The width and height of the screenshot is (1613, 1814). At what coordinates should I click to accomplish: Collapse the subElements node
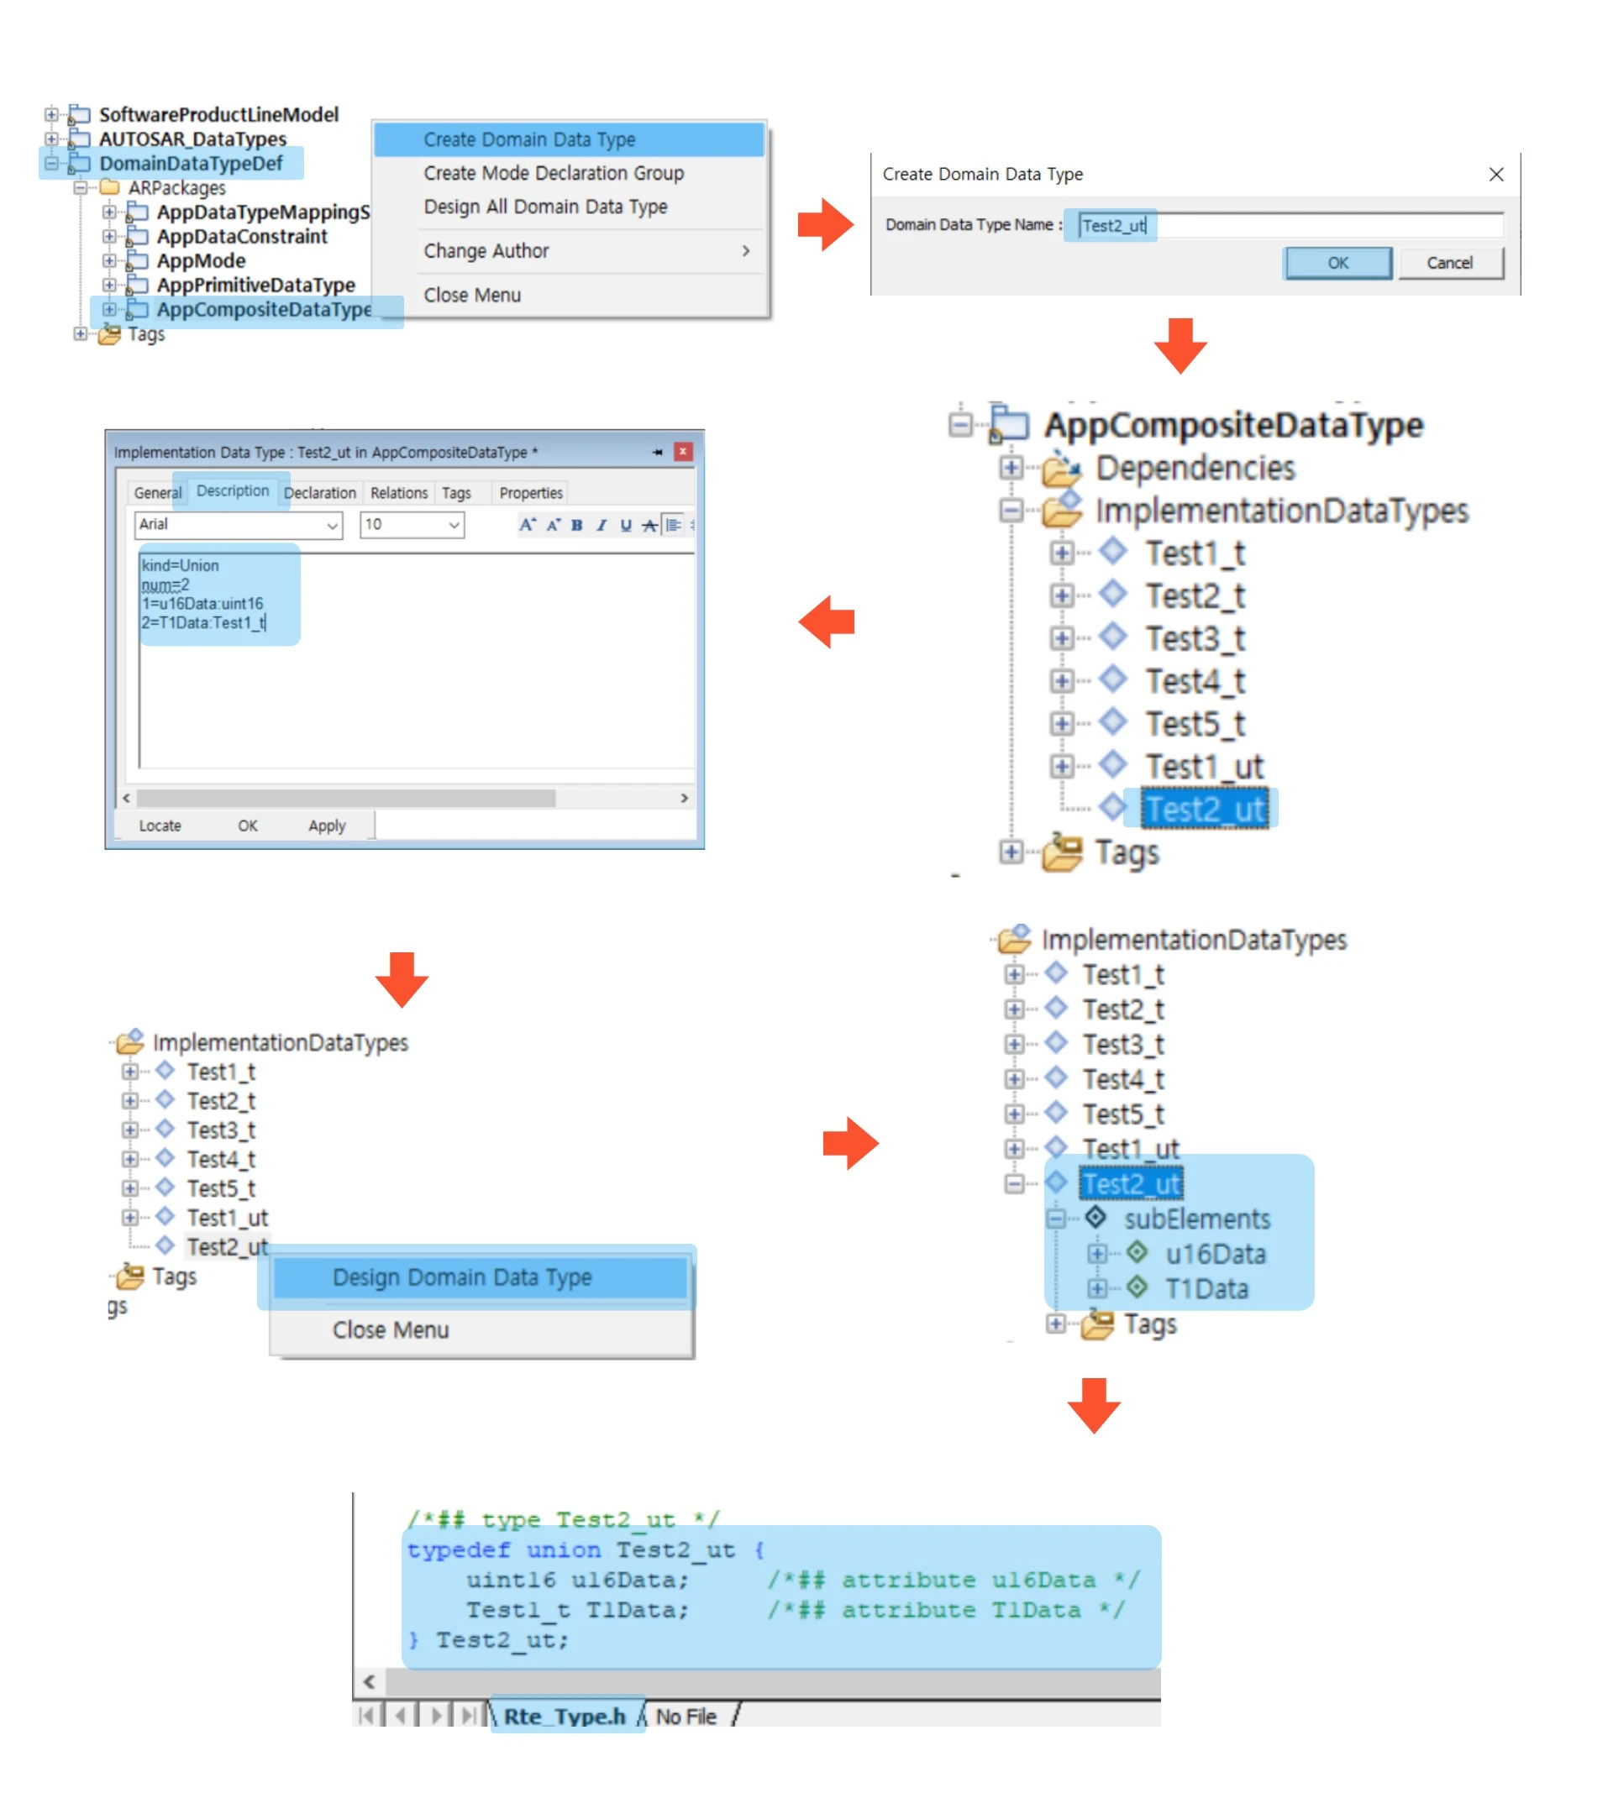[1055, 1219]
